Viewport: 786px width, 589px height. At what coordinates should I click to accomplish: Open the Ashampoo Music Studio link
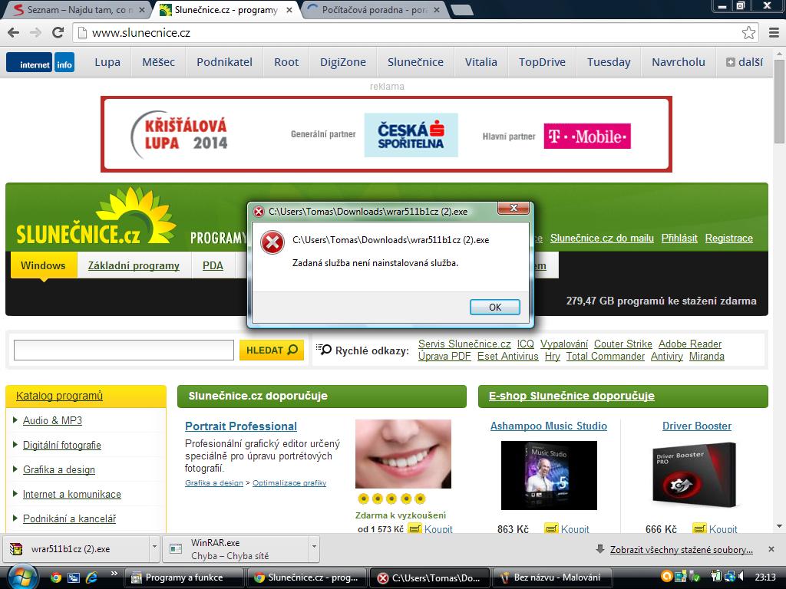pyautogui.click(x=548, y=426)
